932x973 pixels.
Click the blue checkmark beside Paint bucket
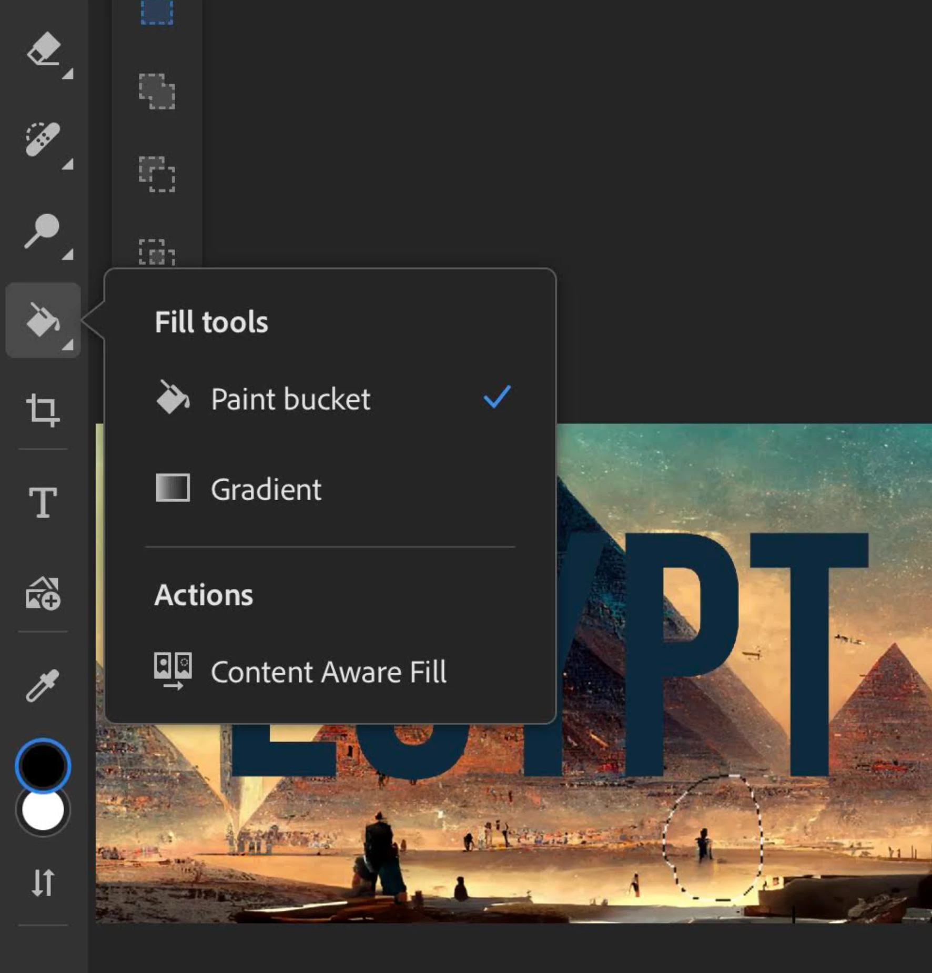pyautogui.click(x=497, y=397)
